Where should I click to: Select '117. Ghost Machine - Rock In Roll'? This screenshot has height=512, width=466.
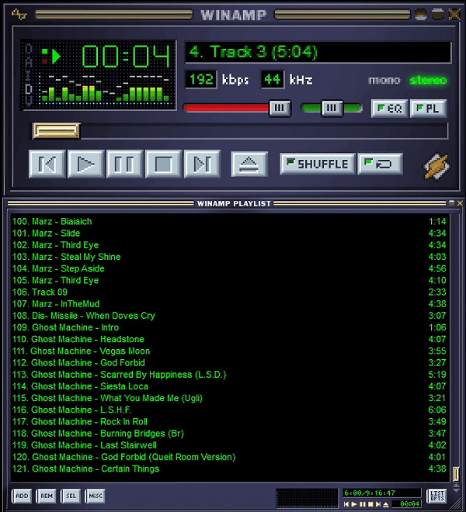[x=229, y=421]
